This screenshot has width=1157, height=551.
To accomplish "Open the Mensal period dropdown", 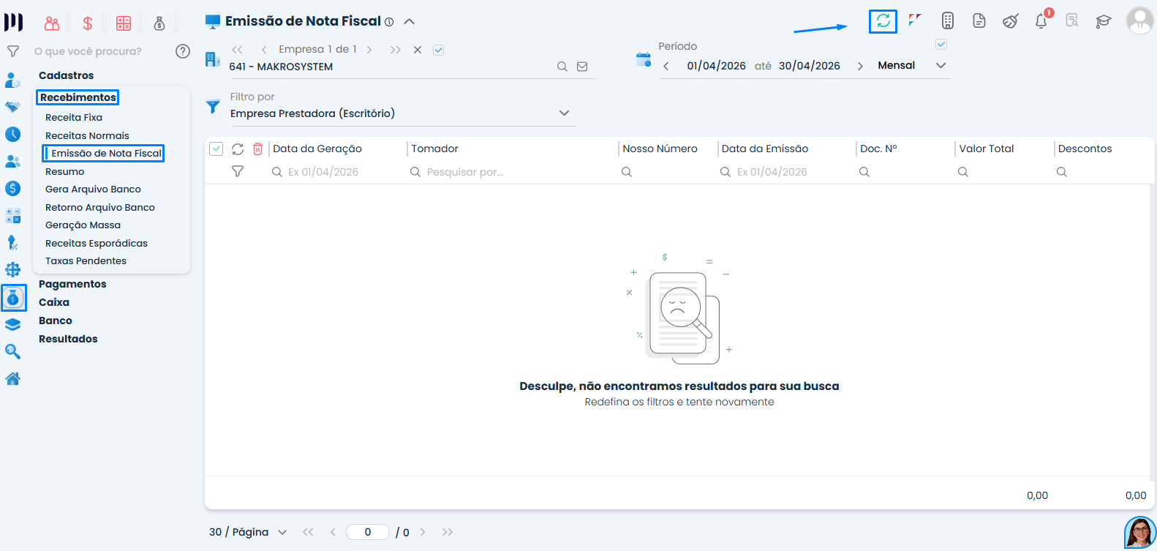I will point(911,66).
